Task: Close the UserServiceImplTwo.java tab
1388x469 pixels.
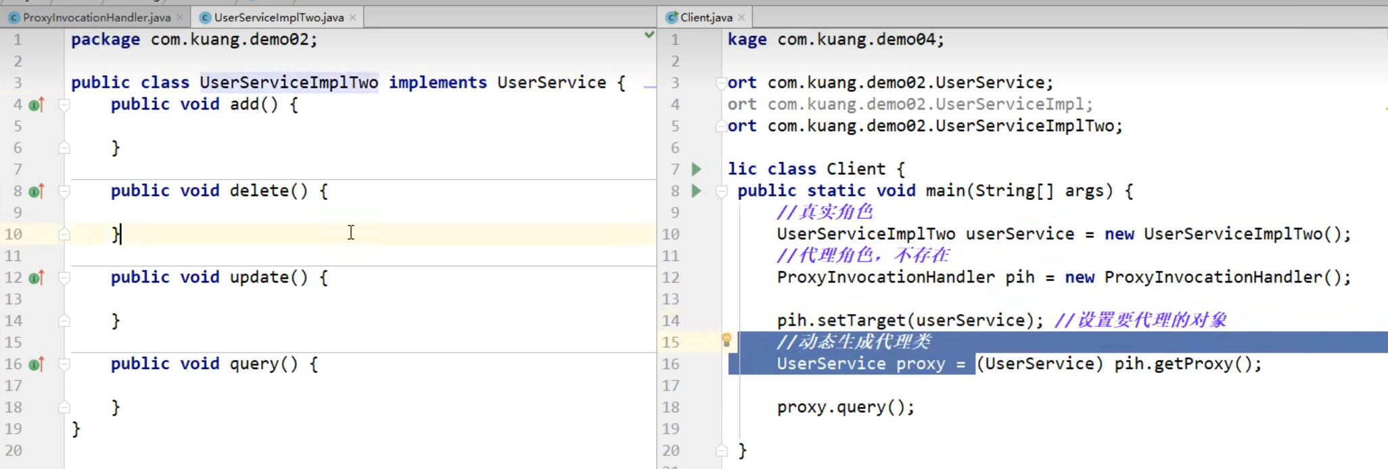Action: click(x=352, y=18)
